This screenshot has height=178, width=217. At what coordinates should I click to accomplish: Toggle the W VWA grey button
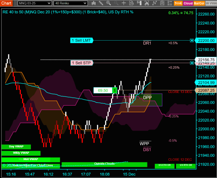(x=211, y=3)
